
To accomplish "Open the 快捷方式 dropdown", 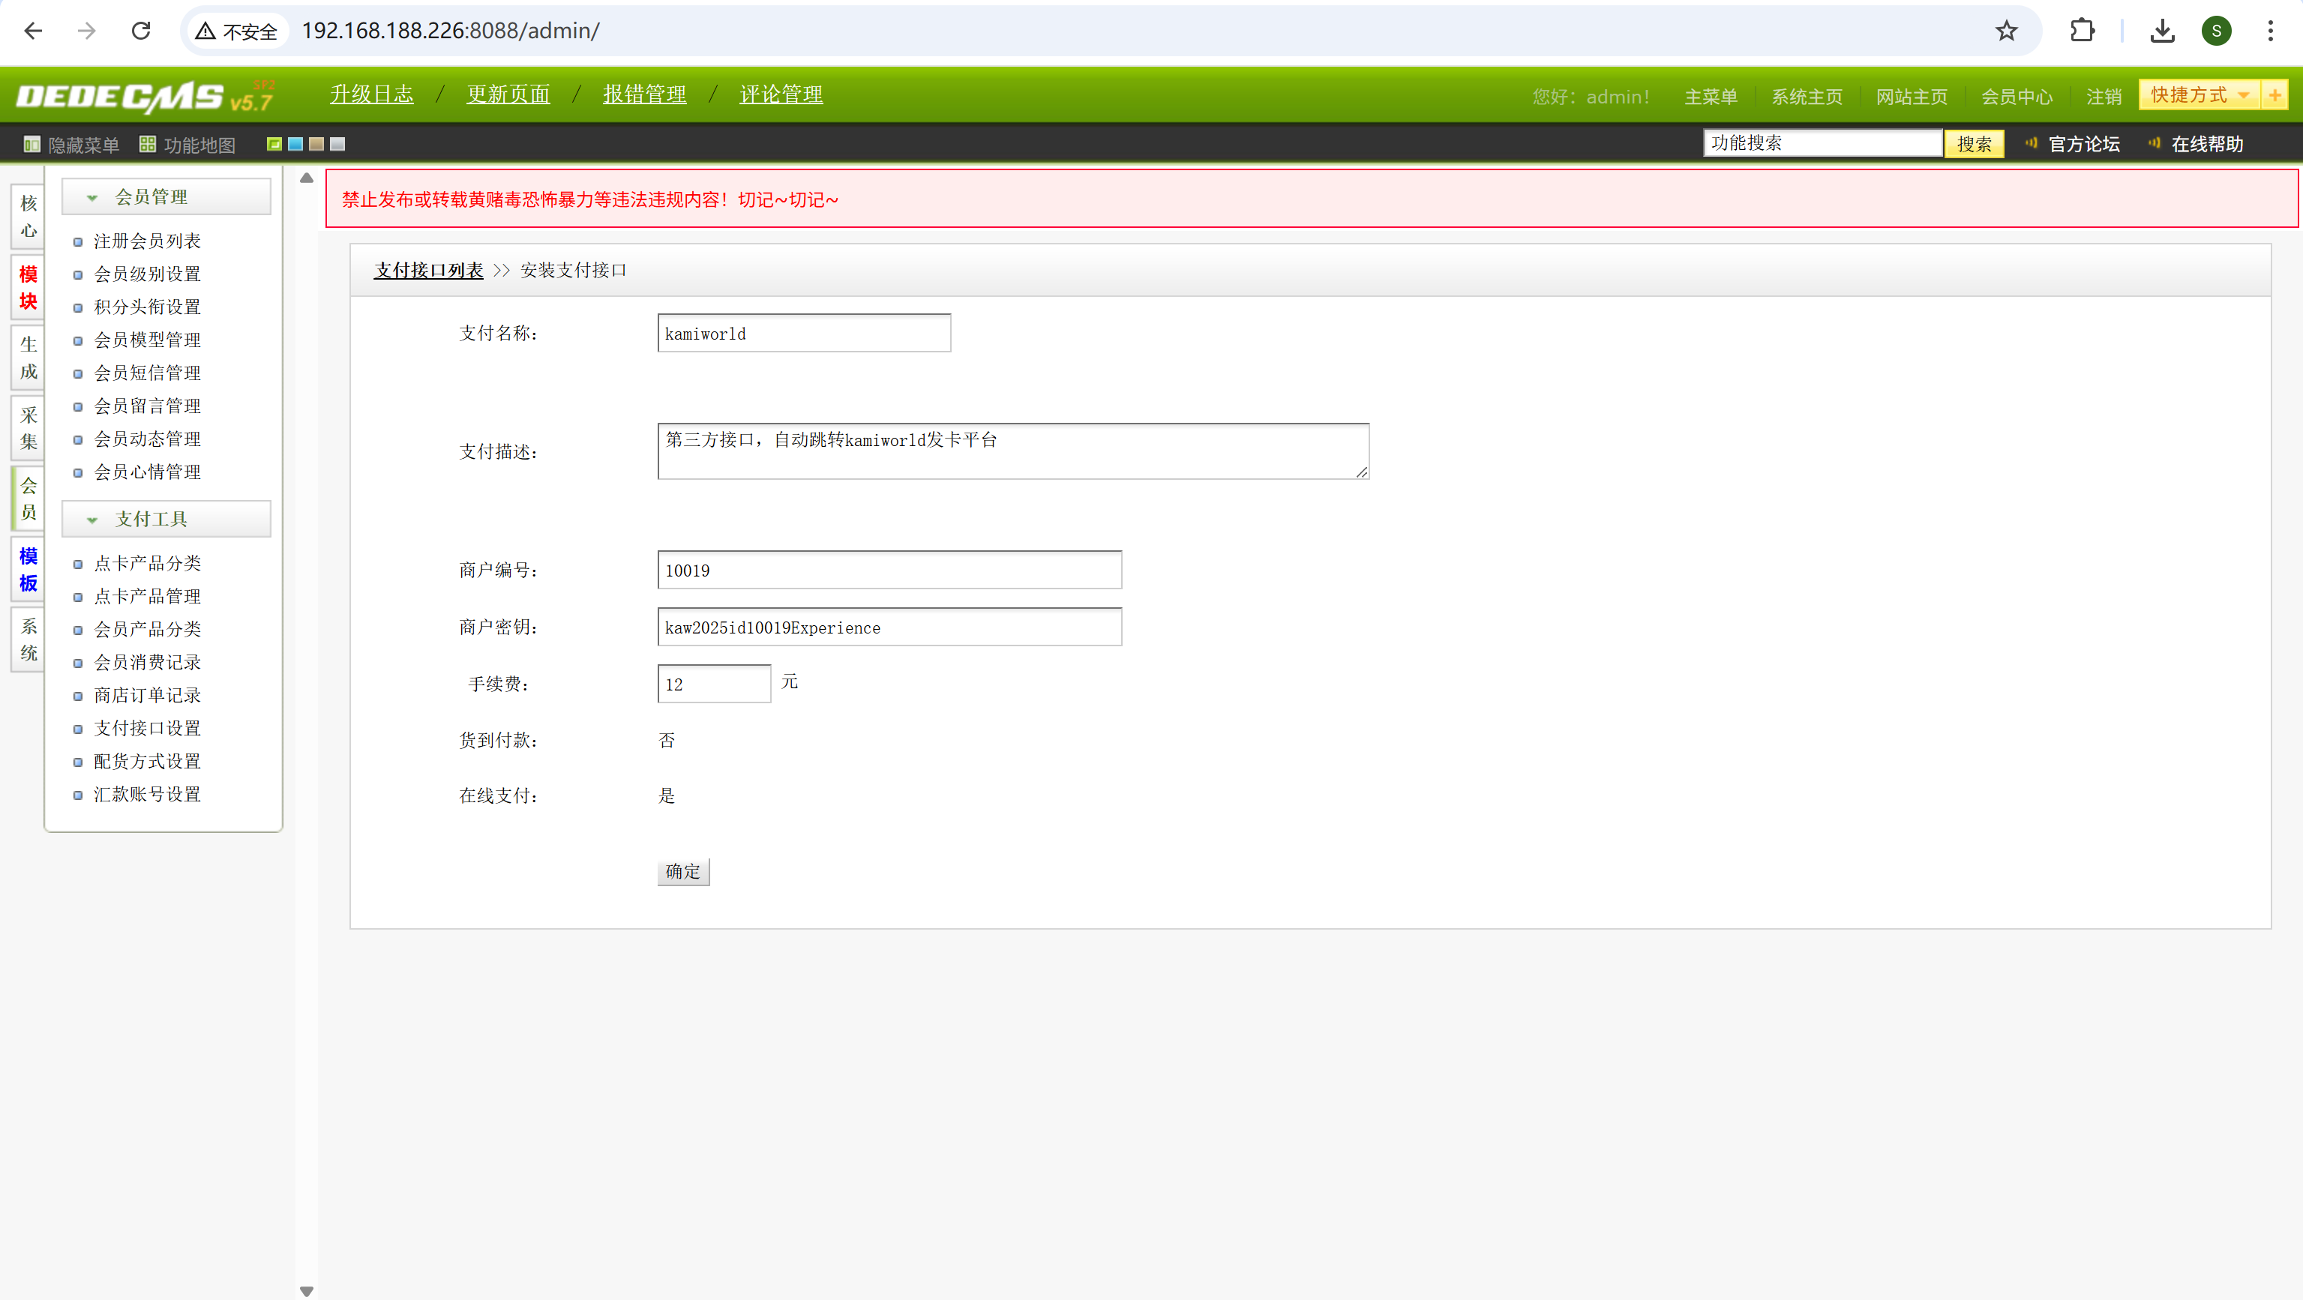I will coord(2199,94).
